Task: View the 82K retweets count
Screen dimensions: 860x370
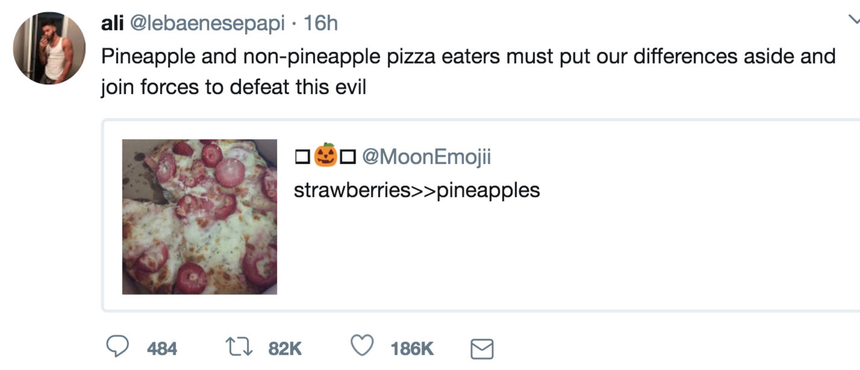Action: 284,348
